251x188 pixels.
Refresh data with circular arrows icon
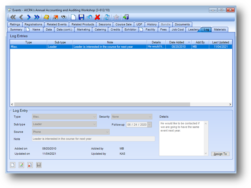point(107,17)
